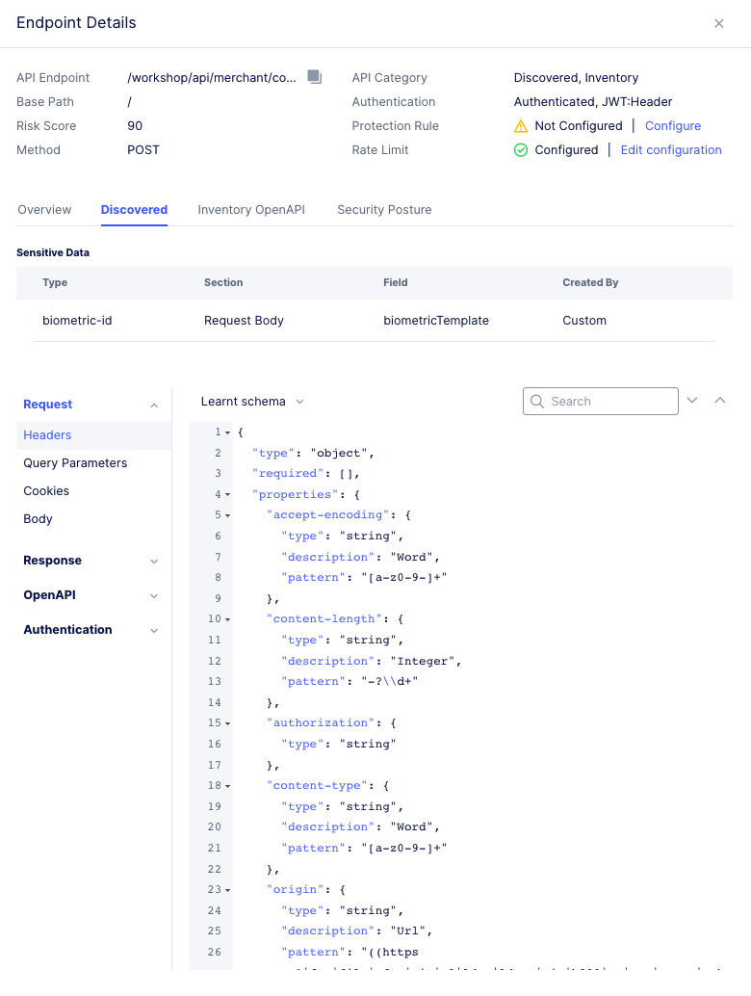Copy the API endpoint path
Image resolution: width=751 pixels, height=996 pixels.
point(314,77)
